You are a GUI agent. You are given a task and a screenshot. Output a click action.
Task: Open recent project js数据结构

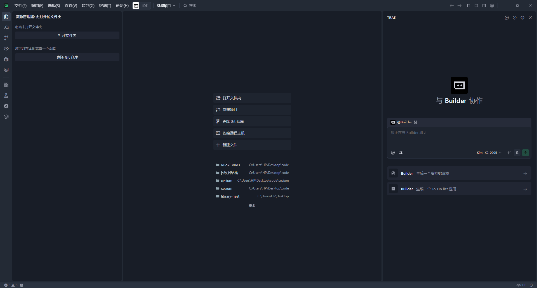(252, 173)
